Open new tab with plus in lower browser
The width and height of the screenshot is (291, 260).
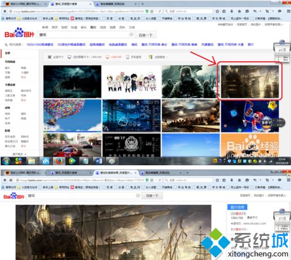coord(187,172)
